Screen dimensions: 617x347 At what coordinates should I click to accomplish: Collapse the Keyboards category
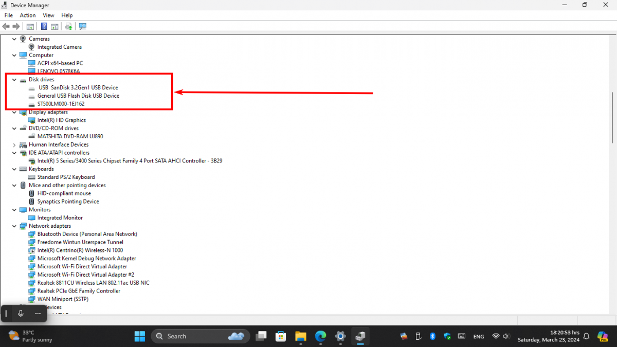pyautogui.click(x=14, y=169)
